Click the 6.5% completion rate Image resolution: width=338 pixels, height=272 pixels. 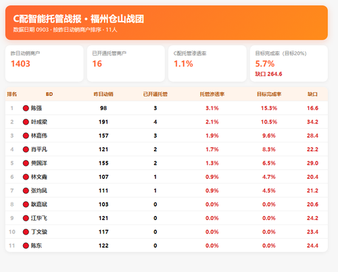pos(269,163)
